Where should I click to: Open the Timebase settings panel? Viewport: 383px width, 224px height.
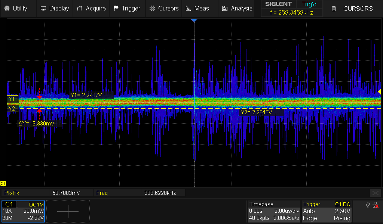click(x=274, y=211)
